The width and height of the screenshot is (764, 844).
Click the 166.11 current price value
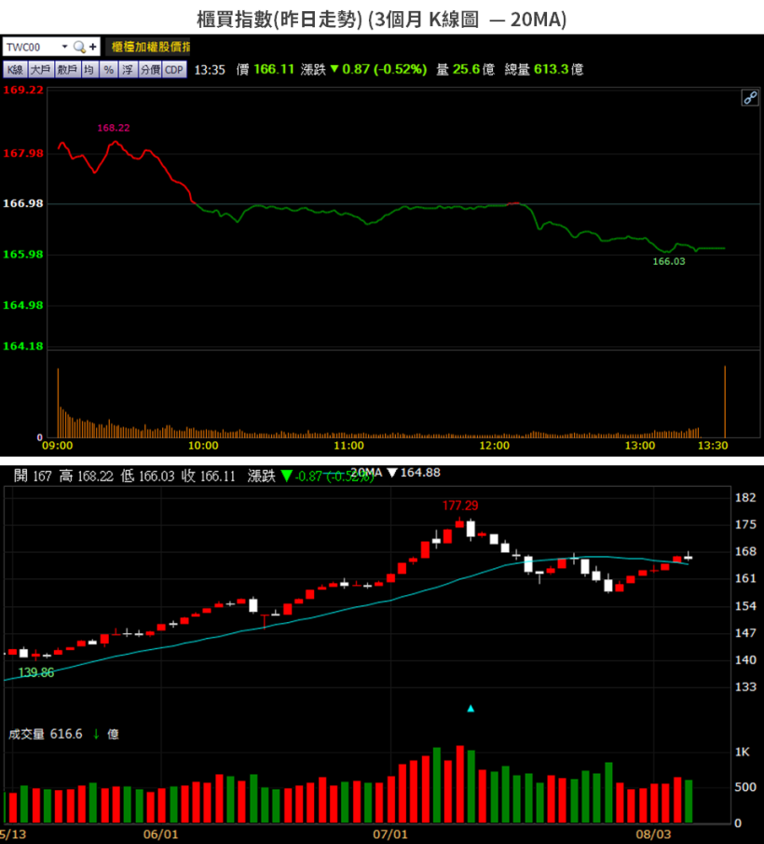pos(274,69)
